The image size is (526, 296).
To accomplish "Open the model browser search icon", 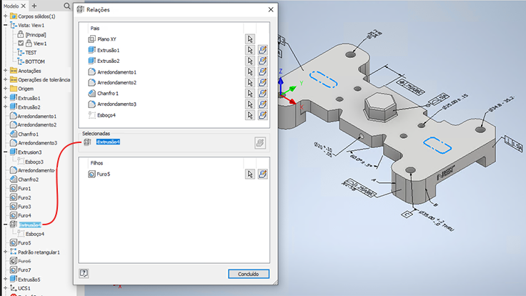I will coord(67,6).
